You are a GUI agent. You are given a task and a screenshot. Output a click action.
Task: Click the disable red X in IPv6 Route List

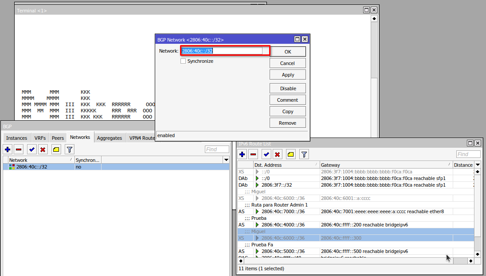pos(277,154)
